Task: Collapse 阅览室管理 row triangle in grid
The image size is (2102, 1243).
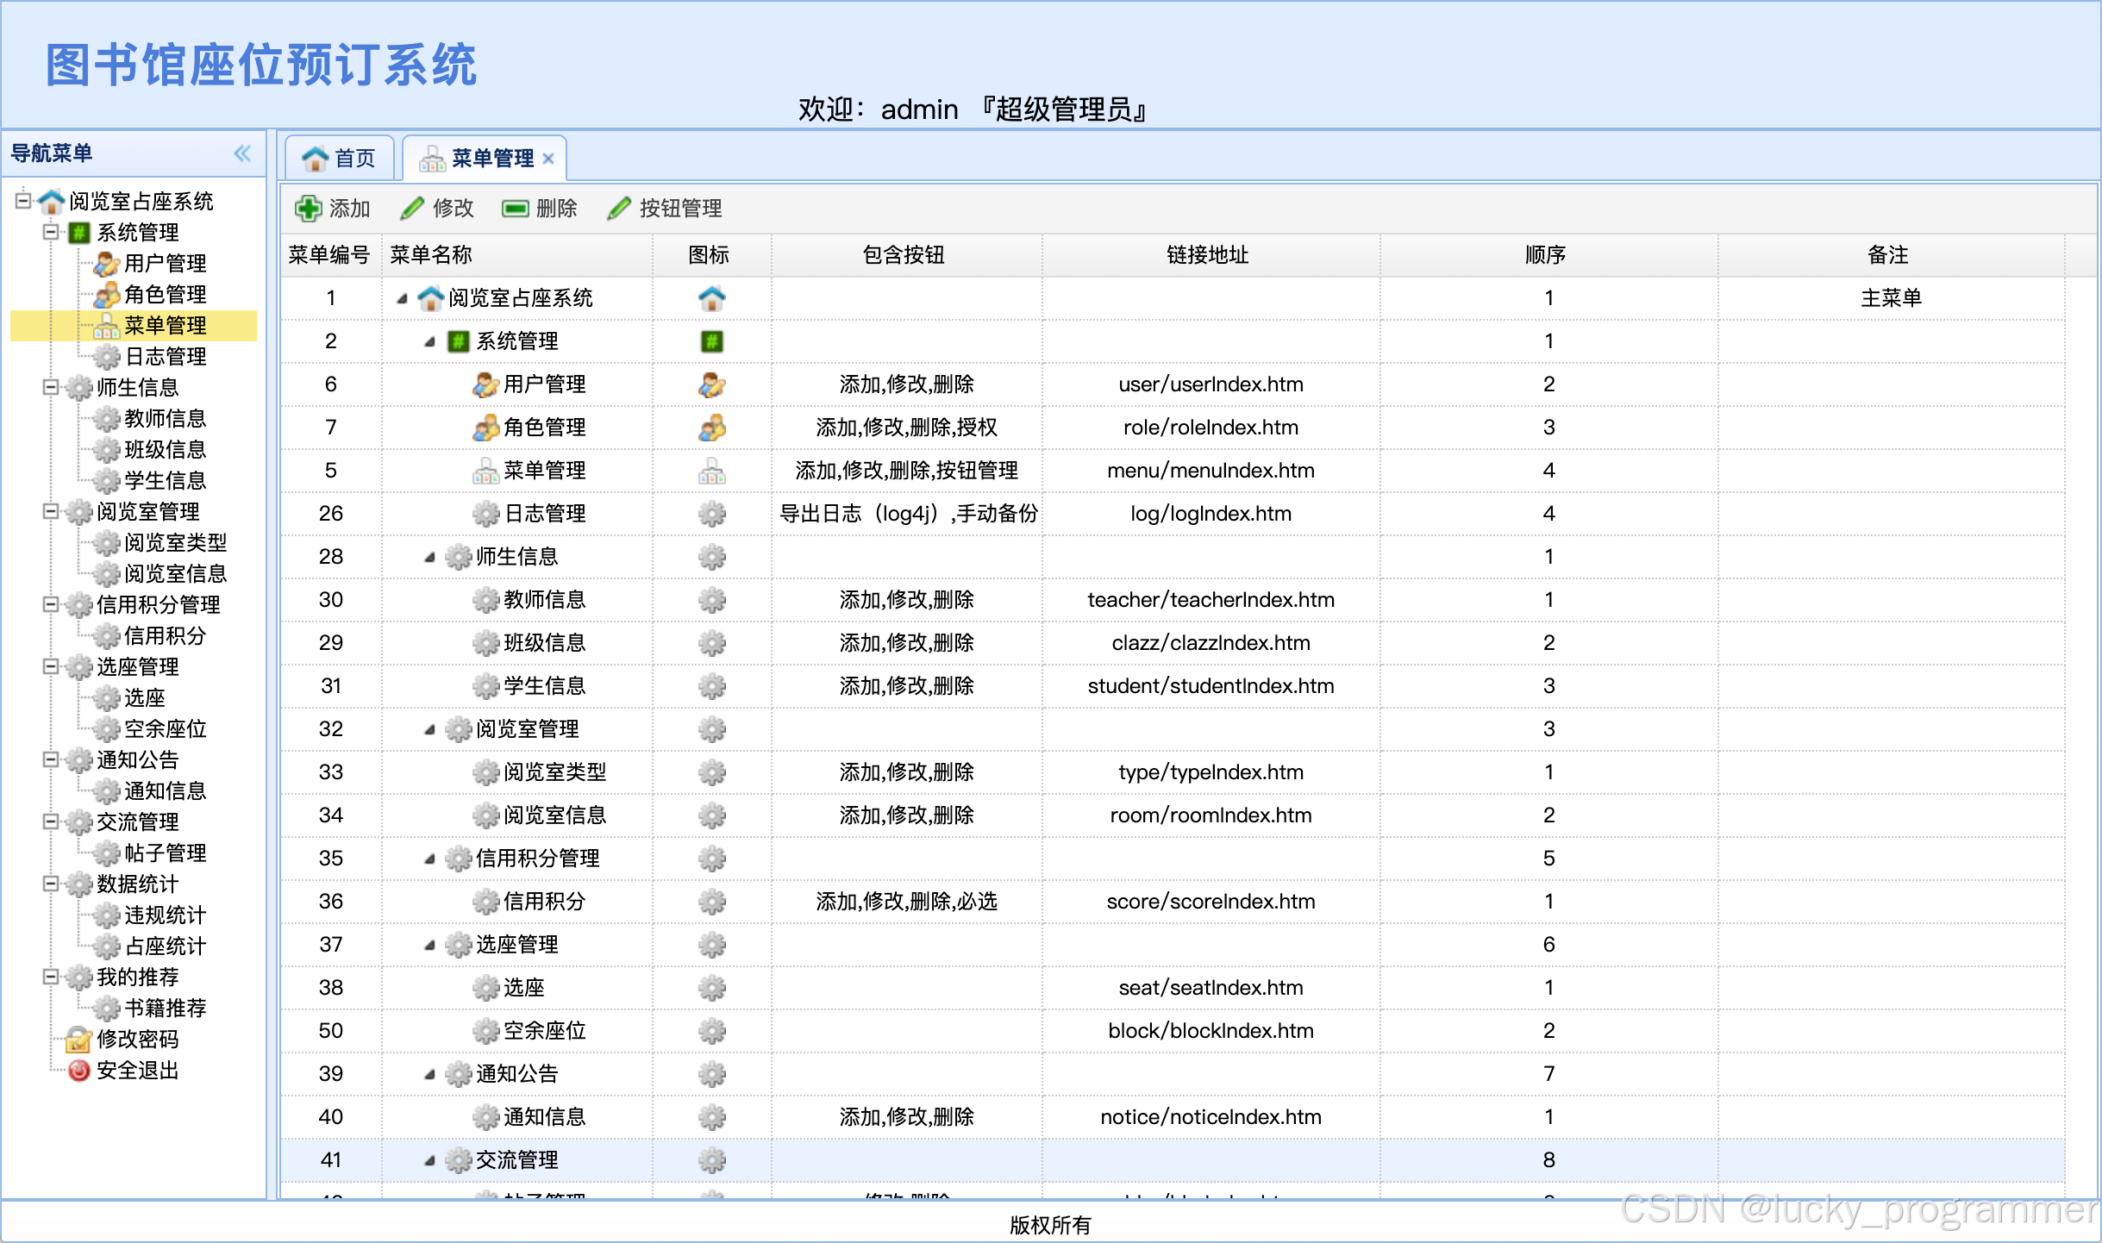Action: click(x=429, y=729)
